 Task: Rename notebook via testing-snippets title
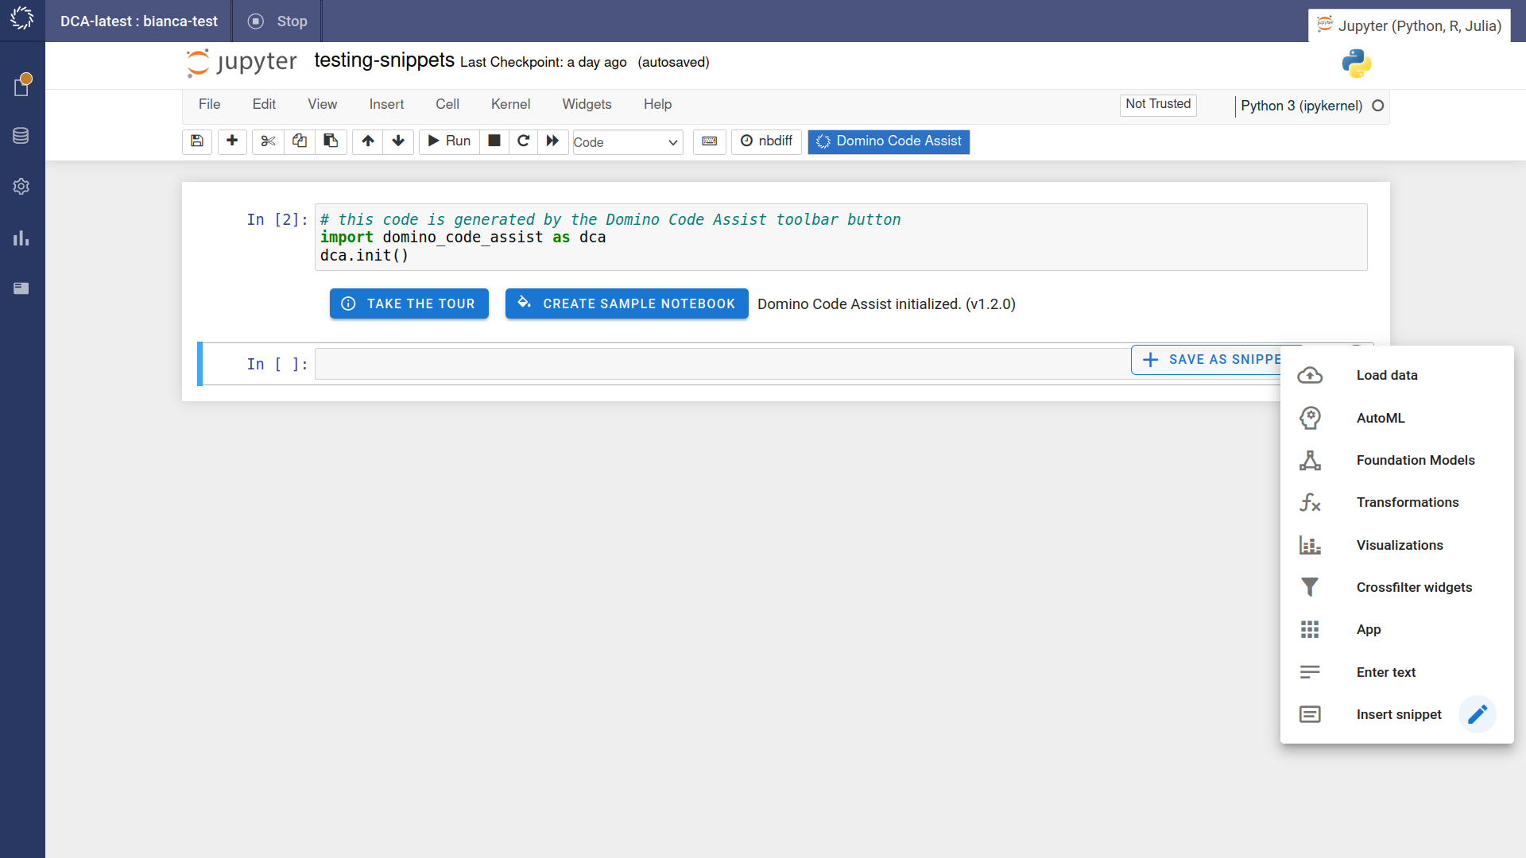pos(384,60)
